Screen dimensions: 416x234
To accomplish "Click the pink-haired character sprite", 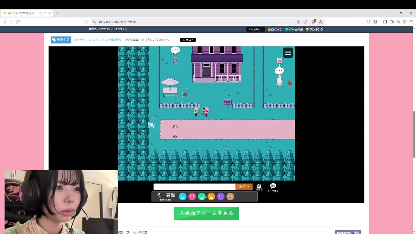I will click(206, 112).
